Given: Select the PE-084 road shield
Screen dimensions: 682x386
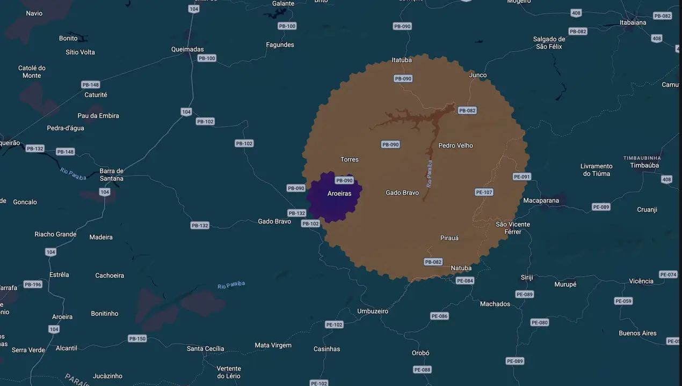Looking at the screenshot, I should click(465, 281).
